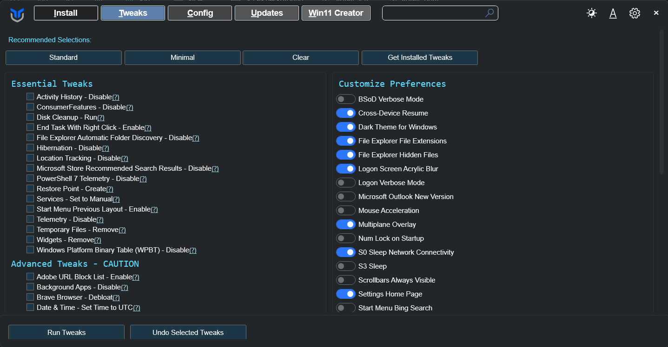This screenshot has width=668, height=347.
Task: Click the WinUtil shield logo icon
Action: [17, 15]
